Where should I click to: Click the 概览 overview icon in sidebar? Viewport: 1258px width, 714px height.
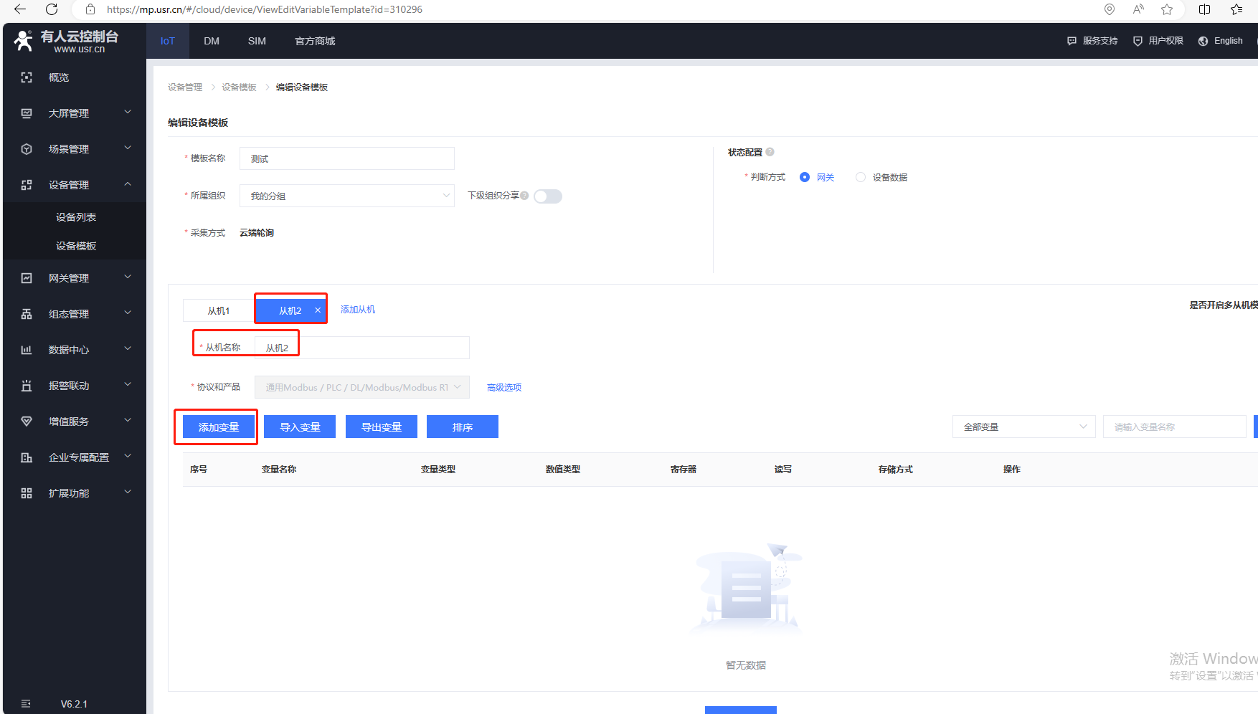[27, 77]
